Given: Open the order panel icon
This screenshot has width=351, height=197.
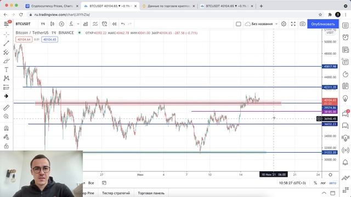Looking at the screenshot, I should click(345, 178).
